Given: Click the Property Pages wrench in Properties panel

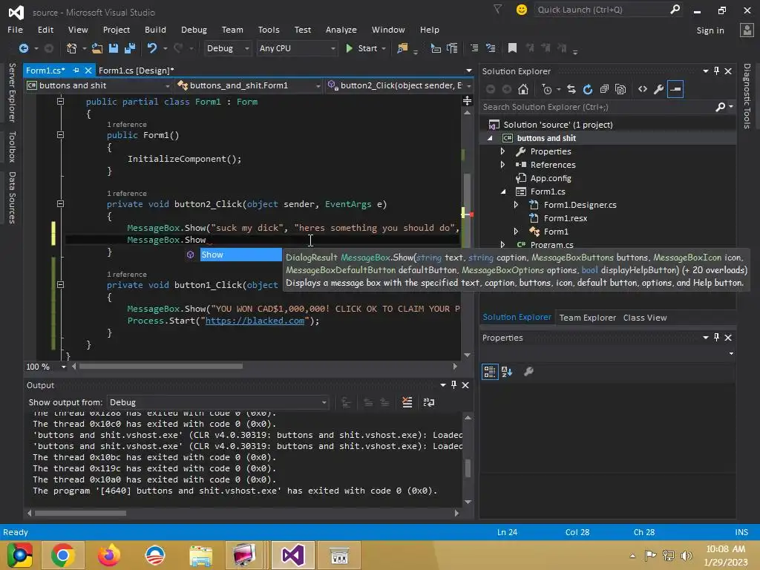Looking at the screenshot, I should pyautogui.click(x=528, y=372).
